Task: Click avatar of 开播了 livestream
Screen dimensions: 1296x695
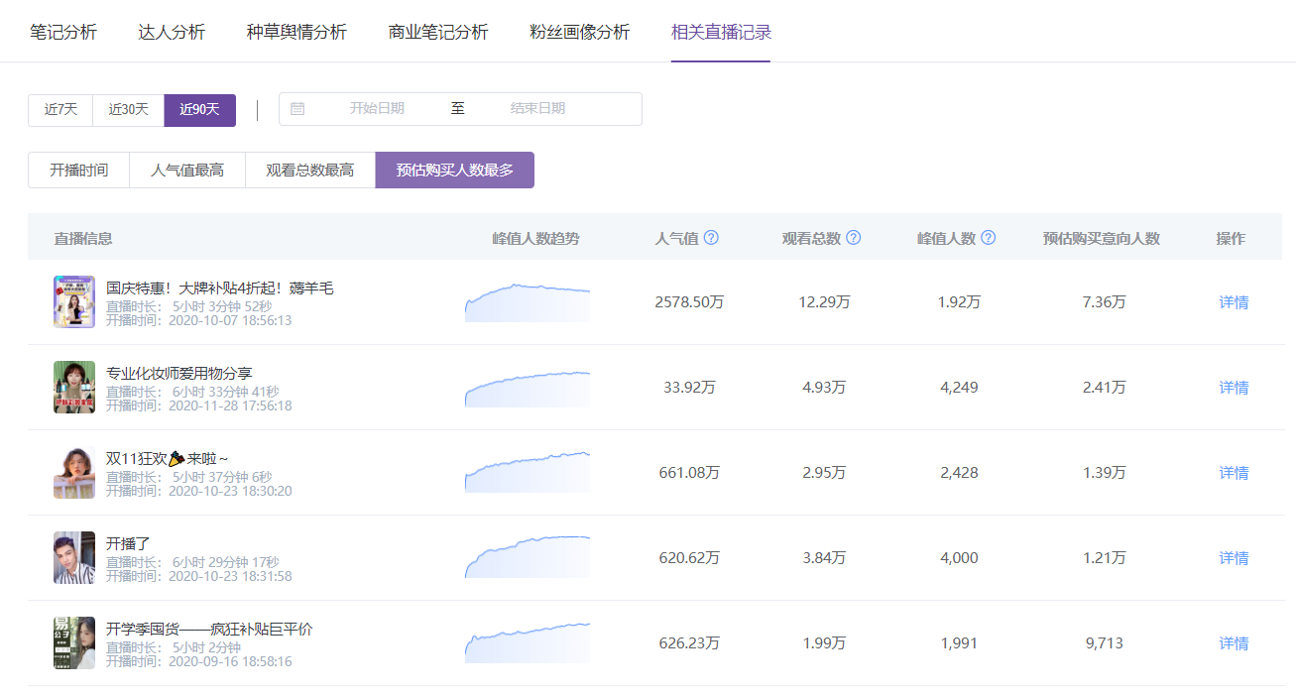Action: (74, 557)
